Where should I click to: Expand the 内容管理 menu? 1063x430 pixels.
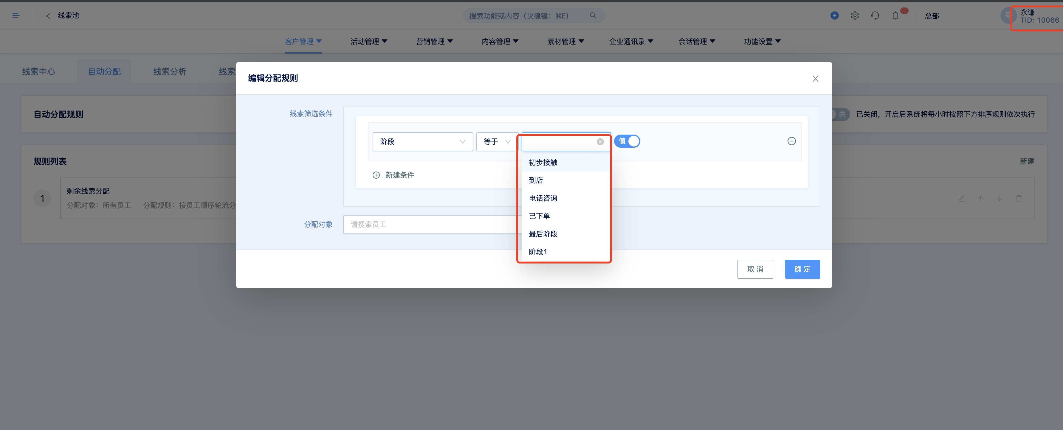pos(500,42)
